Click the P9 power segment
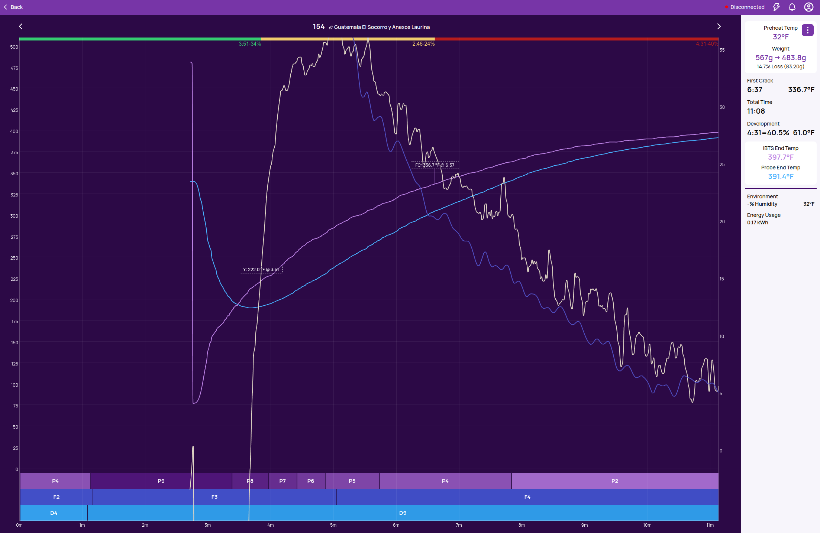The height and width of the screenshot is (533, 820). tap(161, 481)
